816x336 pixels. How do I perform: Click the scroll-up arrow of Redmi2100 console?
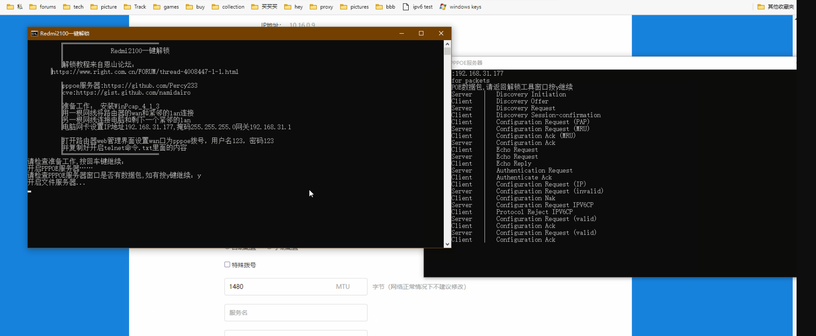point(447,44)
